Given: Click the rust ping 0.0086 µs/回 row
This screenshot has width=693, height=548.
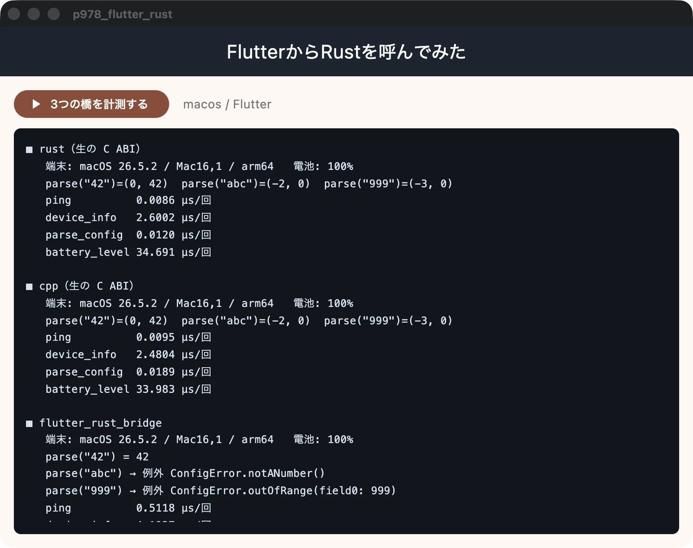Looking at the screenshot, I should coord(128,200).
